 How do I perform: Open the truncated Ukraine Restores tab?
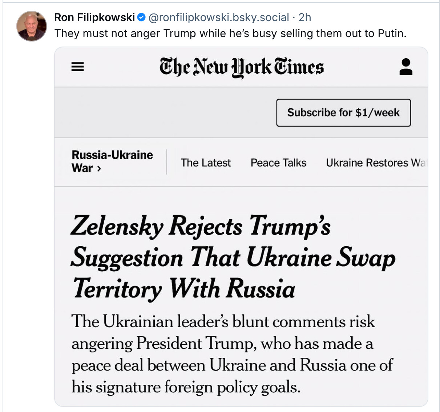pyautogui.click(x=376, y=163)
